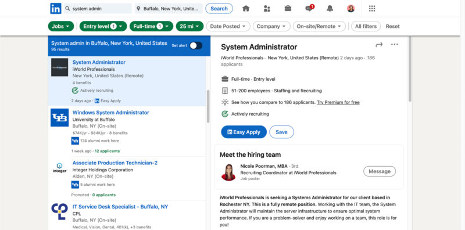The image size is (465, 230).
Task: Open the System Administrator job listing
Action: tap(99, 62)
